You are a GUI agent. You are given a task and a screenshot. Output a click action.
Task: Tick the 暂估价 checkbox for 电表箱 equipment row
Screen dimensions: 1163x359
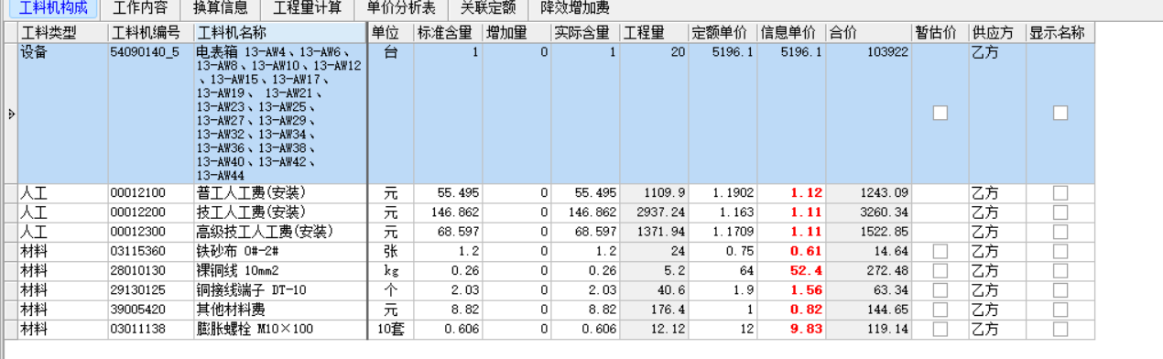pyautogui.click(x=940, y=113)
